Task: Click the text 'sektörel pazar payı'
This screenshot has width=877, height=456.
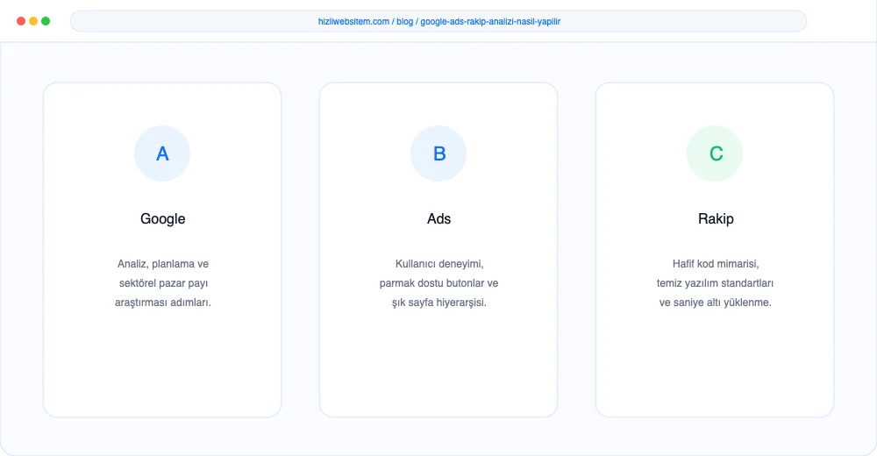Action: point(163,283)
